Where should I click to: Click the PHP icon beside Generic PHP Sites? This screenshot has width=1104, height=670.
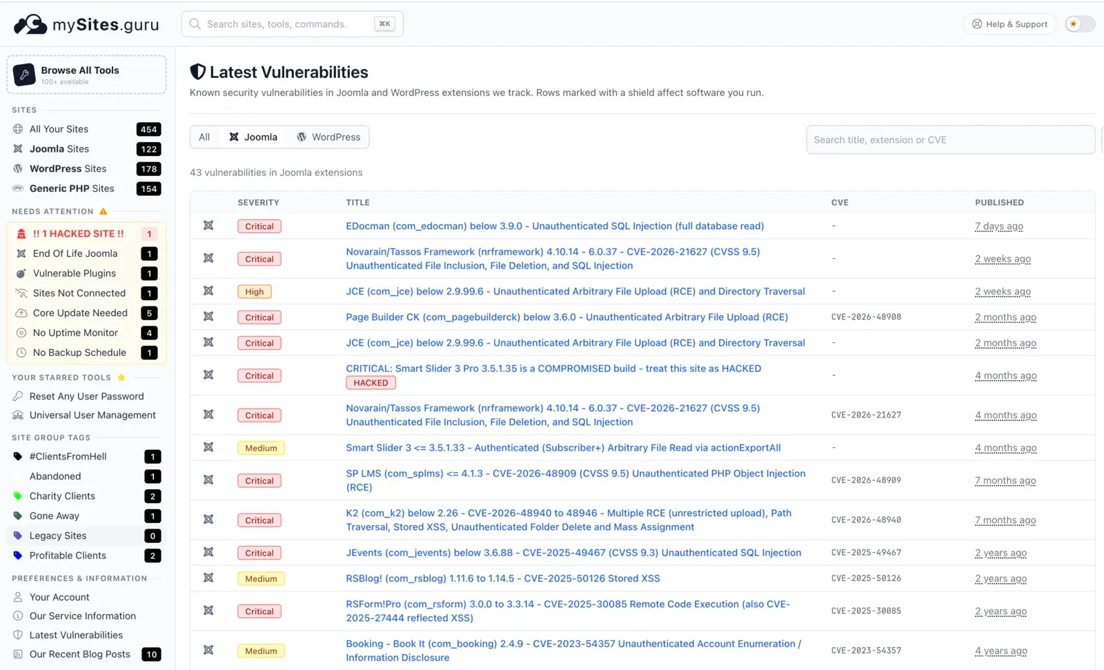18,188
